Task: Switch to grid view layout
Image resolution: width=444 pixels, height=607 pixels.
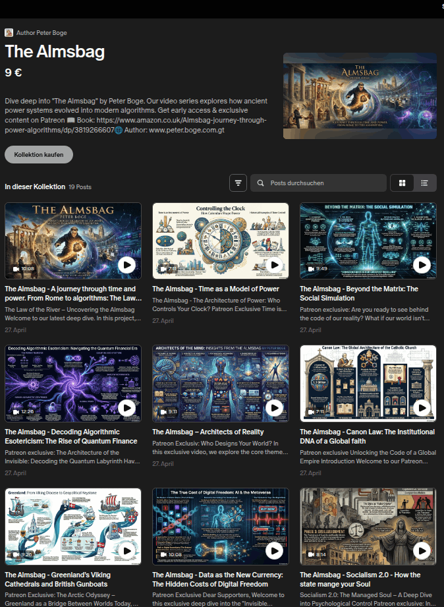Action: [402, 183]
